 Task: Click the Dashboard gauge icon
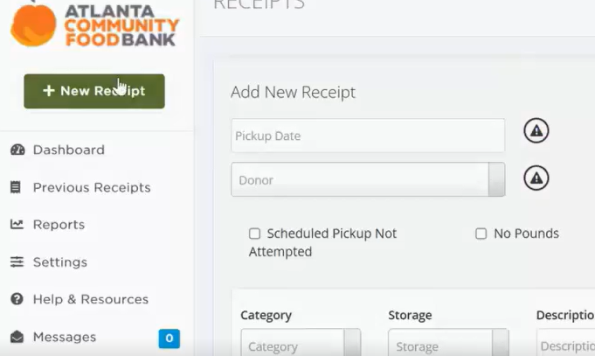point(17,150)
